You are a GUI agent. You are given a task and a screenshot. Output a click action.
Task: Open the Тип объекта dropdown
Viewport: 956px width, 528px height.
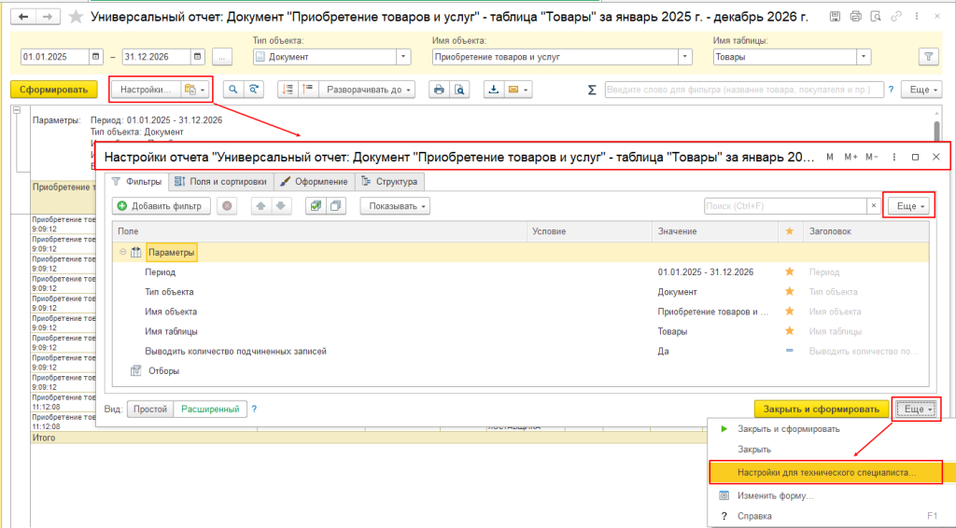pyautogui.click(x=403, y=57)
